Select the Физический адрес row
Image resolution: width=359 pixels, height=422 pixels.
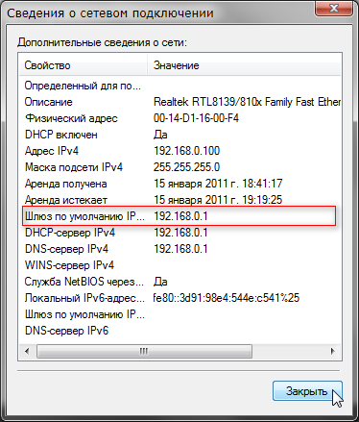point(180,118)
